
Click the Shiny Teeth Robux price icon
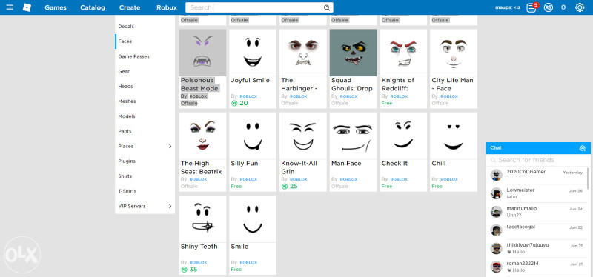coord(184,270)
